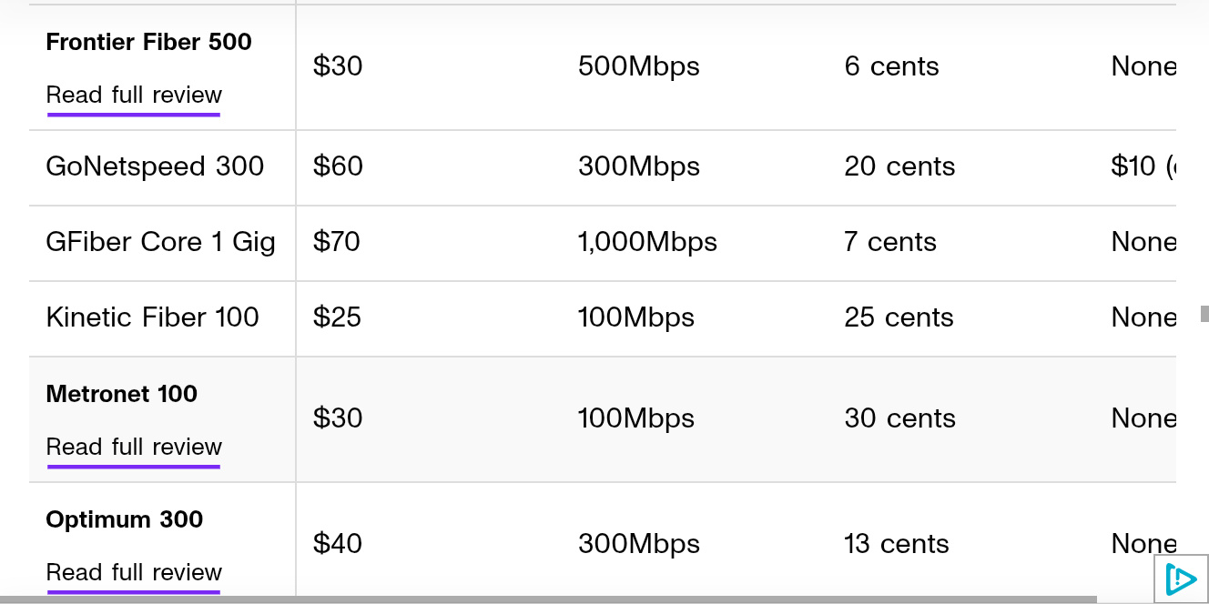This screenshot has width=1209, height=604.
Task: Click the $10 equipment fee cell
Action: click(1143, 166)
